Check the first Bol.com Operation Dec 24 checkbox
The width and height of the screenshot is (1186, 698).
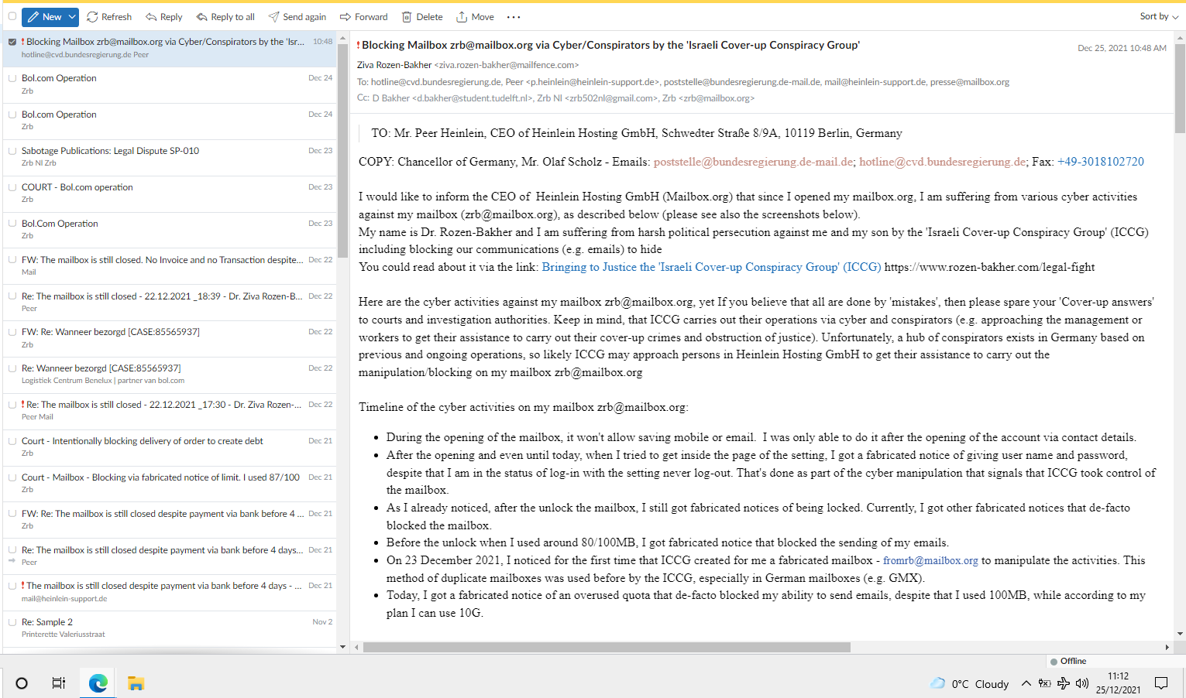(12, 78)
